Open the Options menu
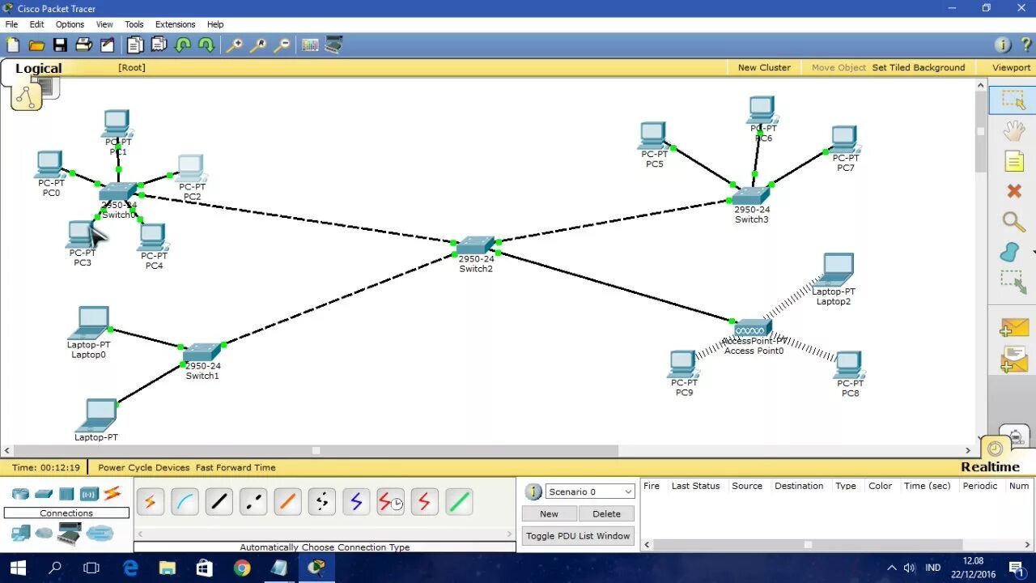The image size is (1036, 583). click(x=70, y=24)
